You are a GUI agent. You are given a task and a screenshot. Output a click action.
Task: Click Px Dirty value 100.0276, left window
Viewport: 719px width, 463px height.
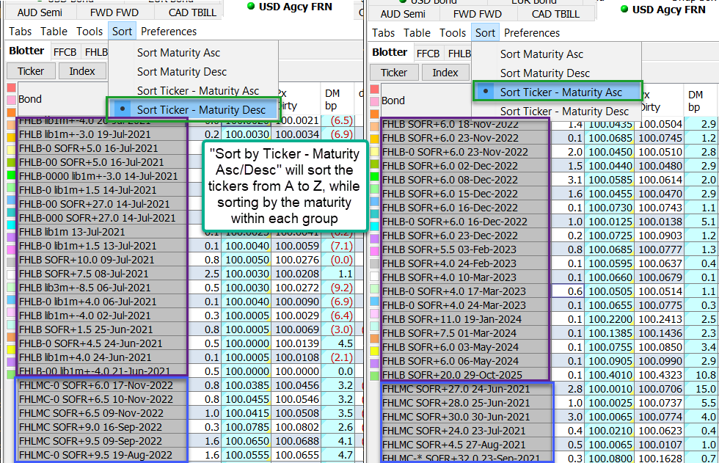coord(296,260)
